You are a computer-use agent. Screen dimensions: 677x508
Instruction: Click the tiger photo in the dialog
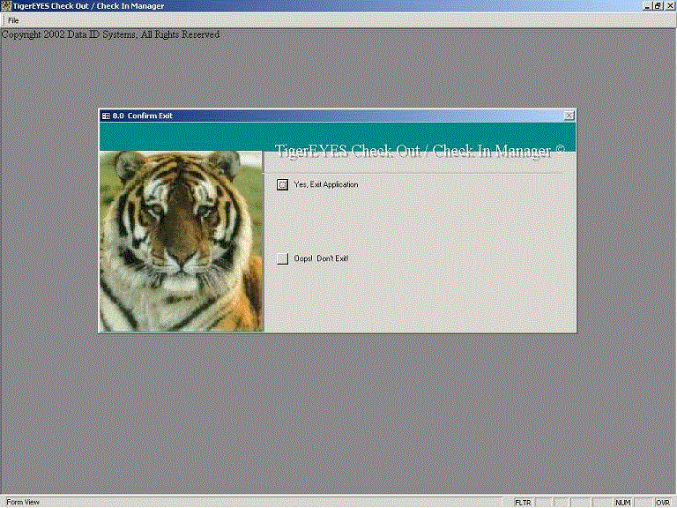[182, 241]
